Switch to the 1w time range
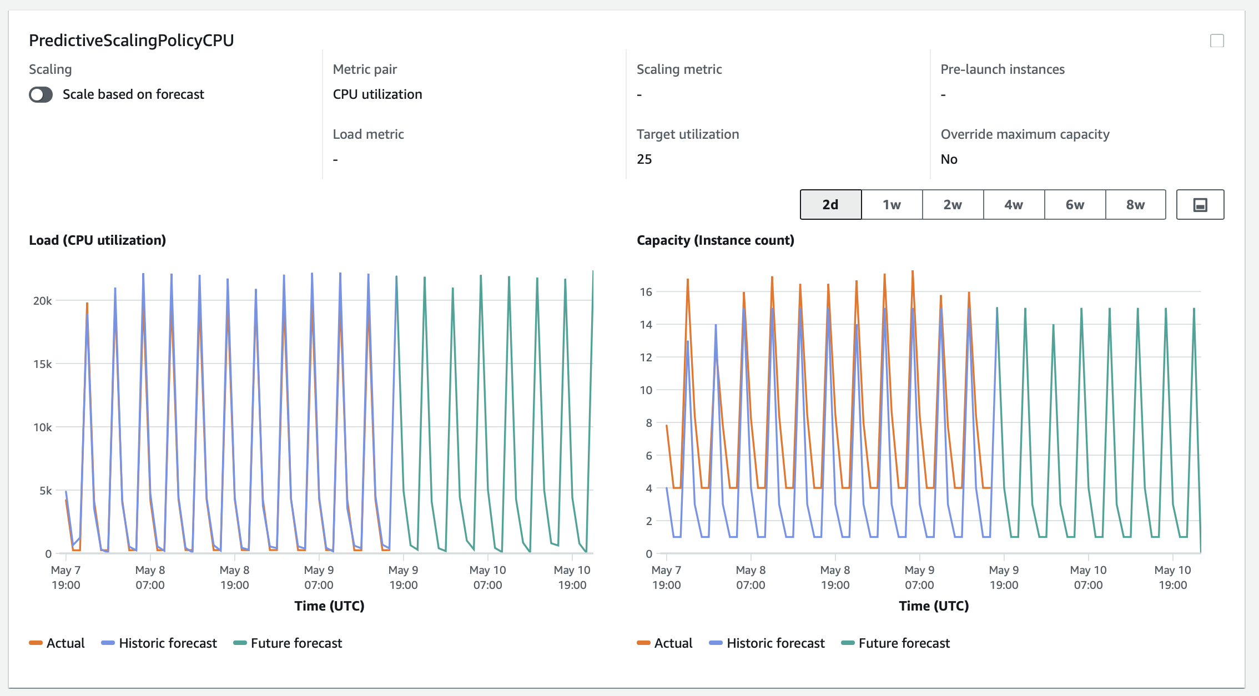 [x=892, y=205]
